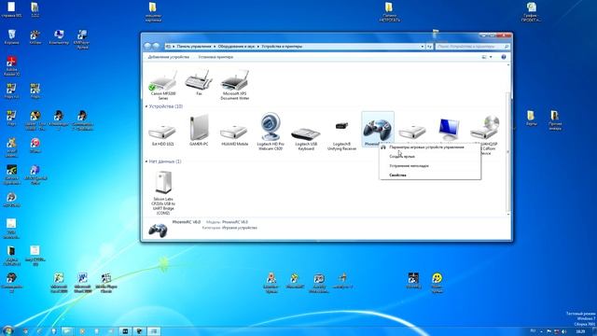Select the GAMER-PC computer device
Viewport: 597px width, 336px height.
tap(199, 131)
